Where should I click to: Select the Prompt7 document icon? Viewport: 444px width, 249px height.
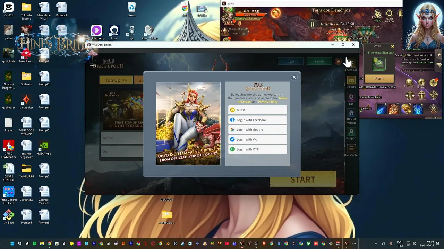pos(44,171)
